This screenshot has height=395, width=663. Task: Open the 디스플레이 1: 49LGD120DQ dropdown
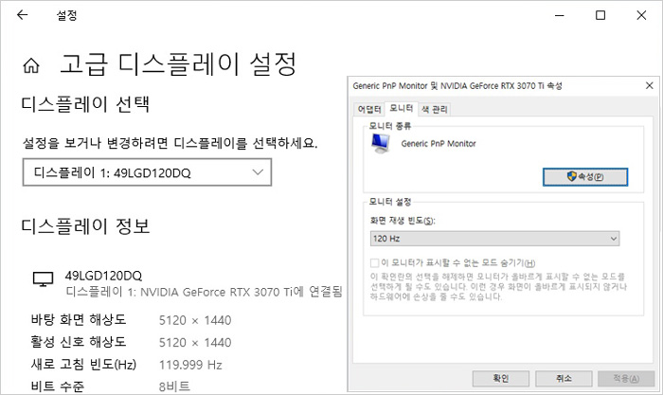(147, 172)
